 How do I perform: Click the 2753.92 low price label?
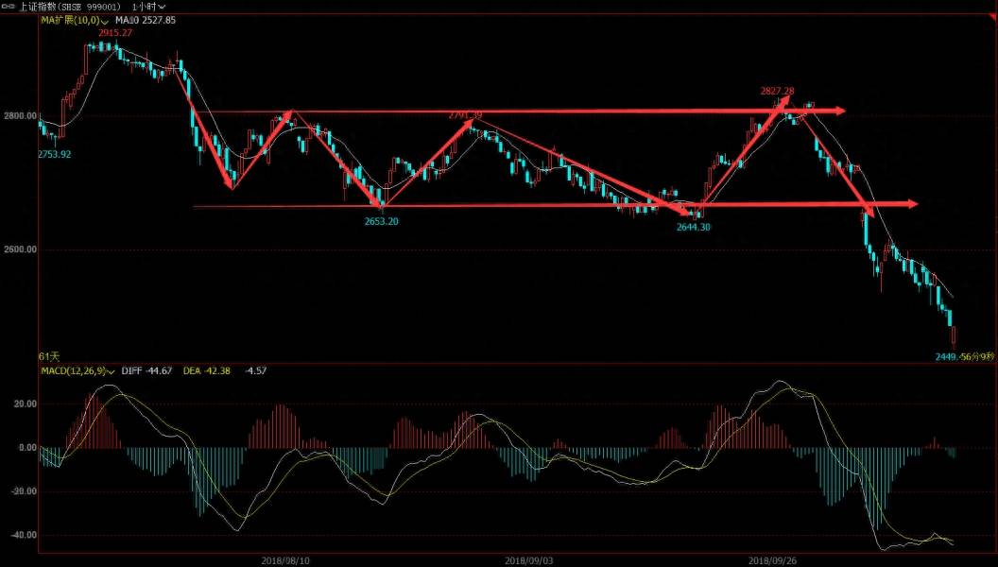pos(54,154)
